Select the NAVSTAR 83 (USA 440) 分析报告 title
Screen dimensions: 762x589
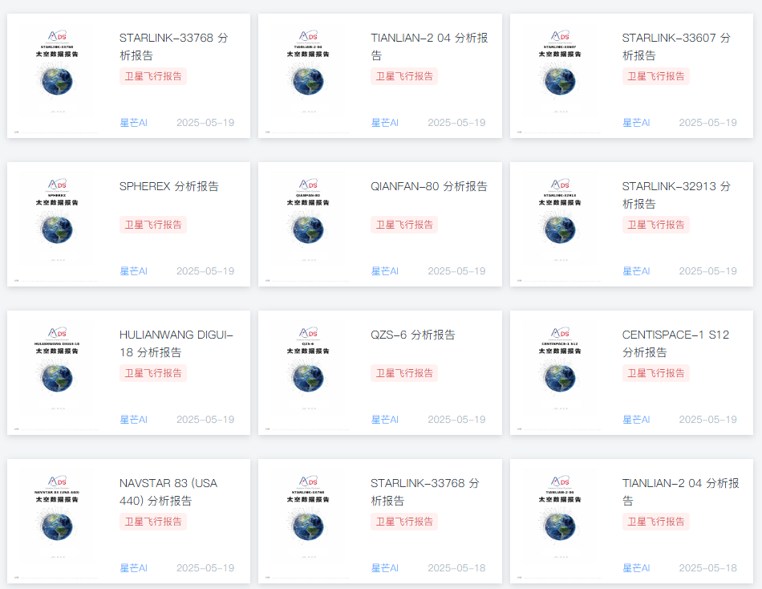(168, 492)
